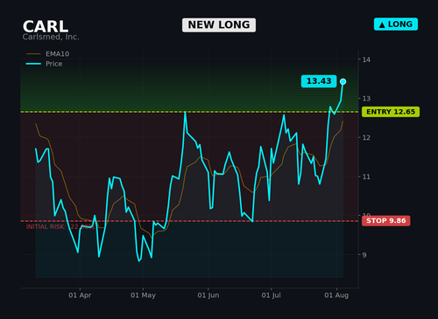The width and height of the screenshot is (438, 319).
Task: Click the INITIAL RISK annotation text
Action: (60, 227)
